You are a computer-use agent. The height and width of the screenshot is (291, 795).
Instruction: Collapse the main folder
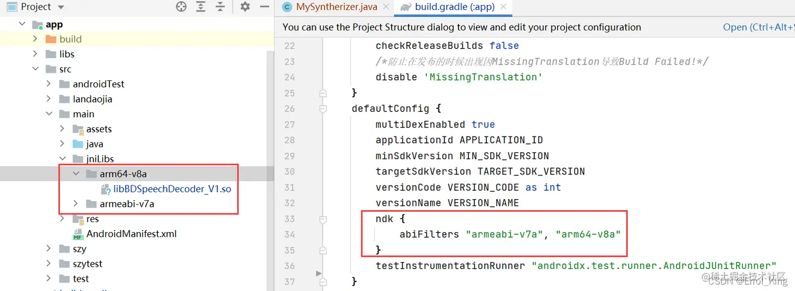48,114
